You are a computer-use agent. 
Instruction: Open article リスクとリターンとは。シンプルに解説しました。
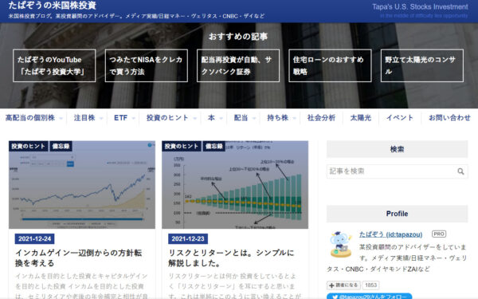coord(231,258)
